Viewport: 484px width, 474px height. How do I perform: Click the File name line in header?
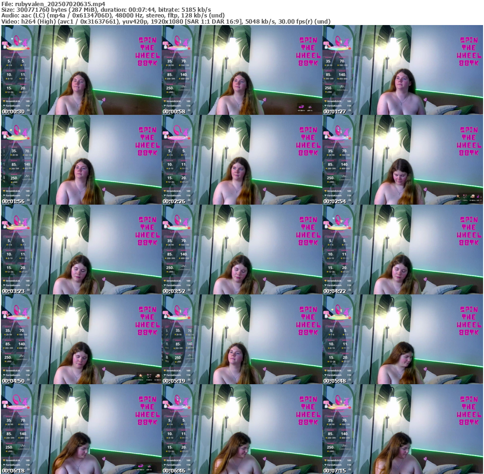click(53, 3)
